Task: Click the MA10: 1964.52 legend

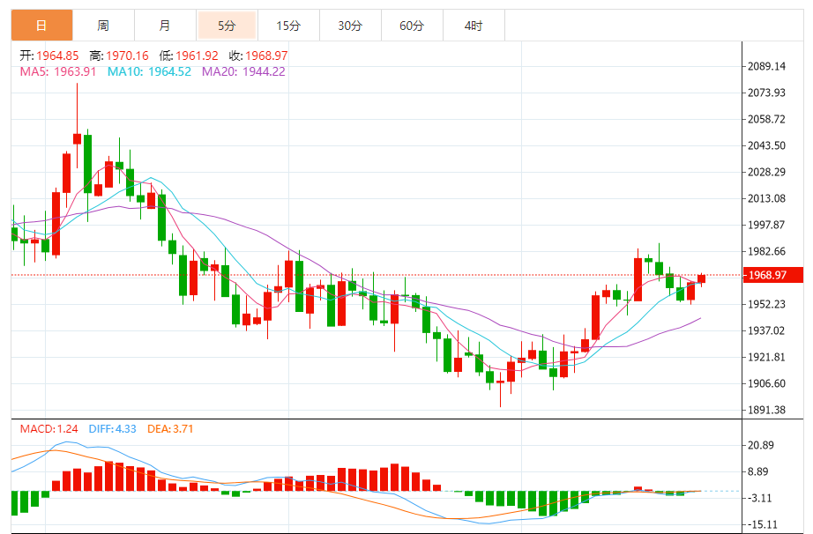Action: coord(149,71)
